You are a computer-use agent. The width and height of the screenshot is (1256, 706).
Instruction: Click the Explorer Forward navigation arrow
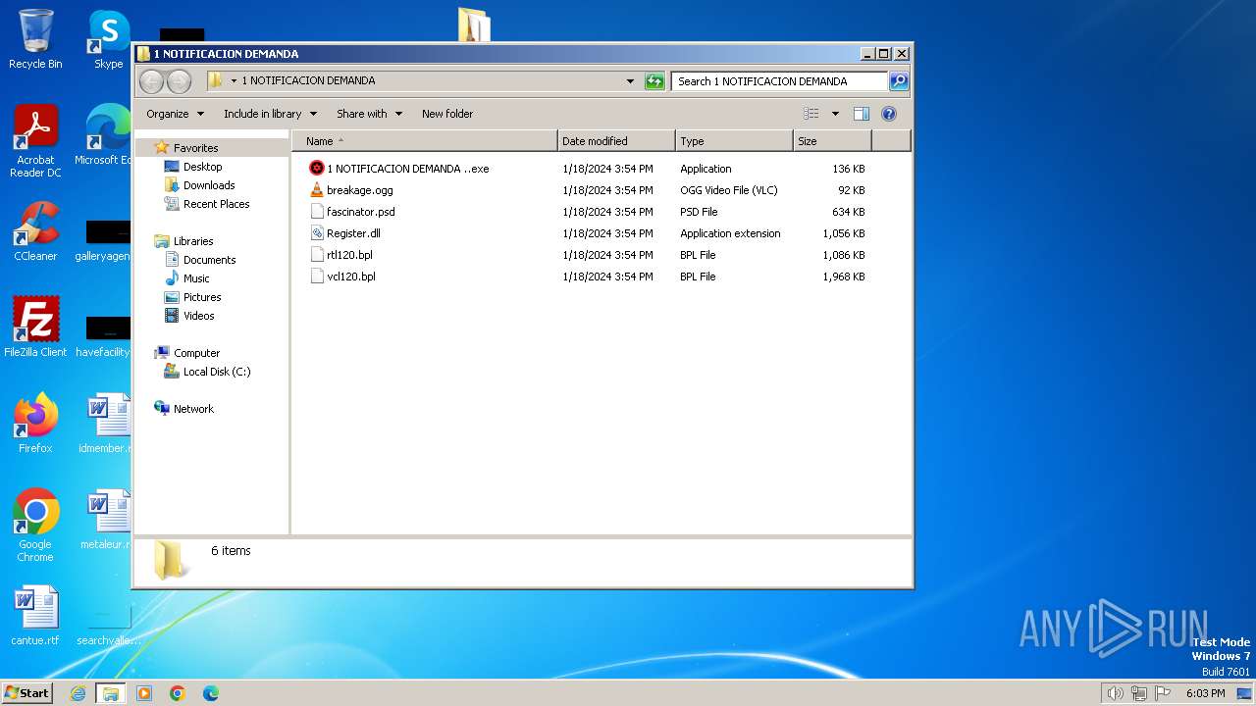pos(179,81)
